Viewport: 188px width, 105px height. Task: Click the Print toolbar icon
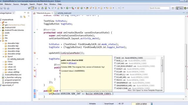8,8
